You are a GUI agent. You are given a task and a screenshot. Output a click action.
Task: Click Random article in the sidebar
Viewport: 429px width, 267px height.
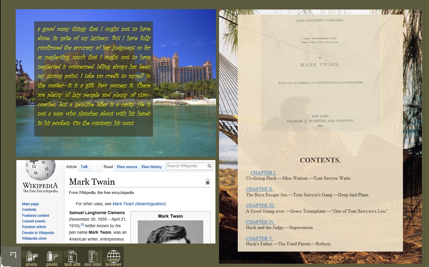point(34,227)
